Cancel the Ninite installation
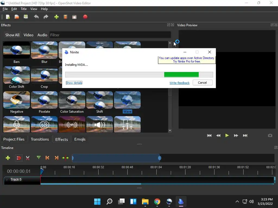278x208 pixels. click(203, 83)
